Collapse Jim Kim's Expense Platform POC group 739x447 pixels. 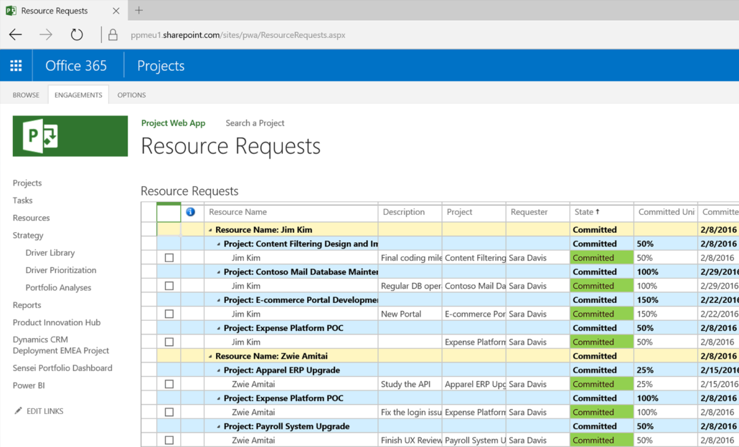click(219, 328)
